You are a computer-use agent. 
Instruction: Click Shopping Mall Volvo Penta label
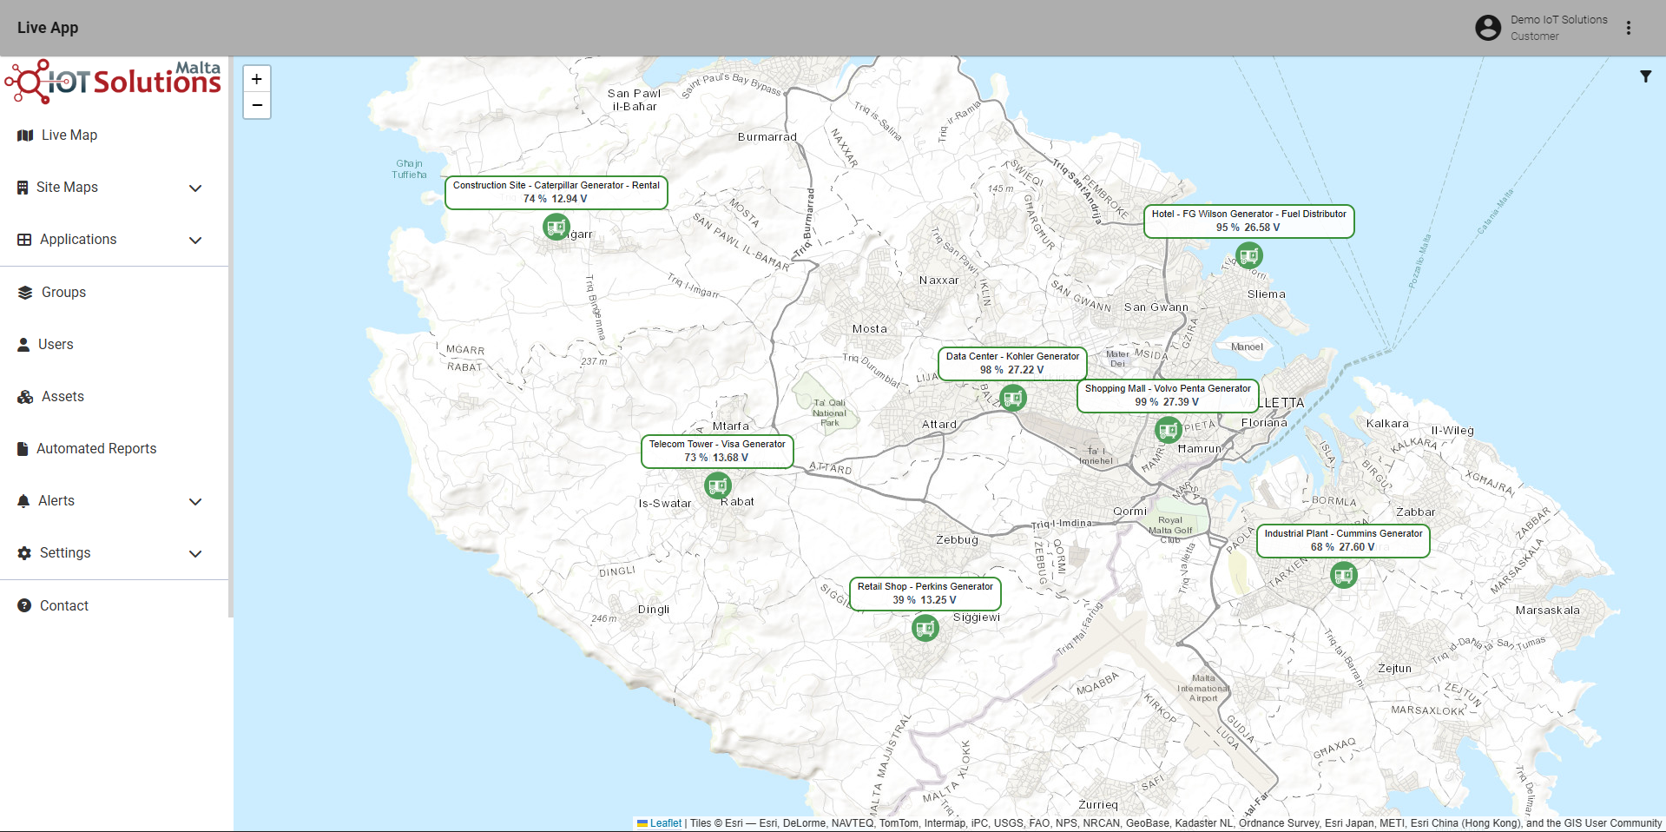[1169, 396]
